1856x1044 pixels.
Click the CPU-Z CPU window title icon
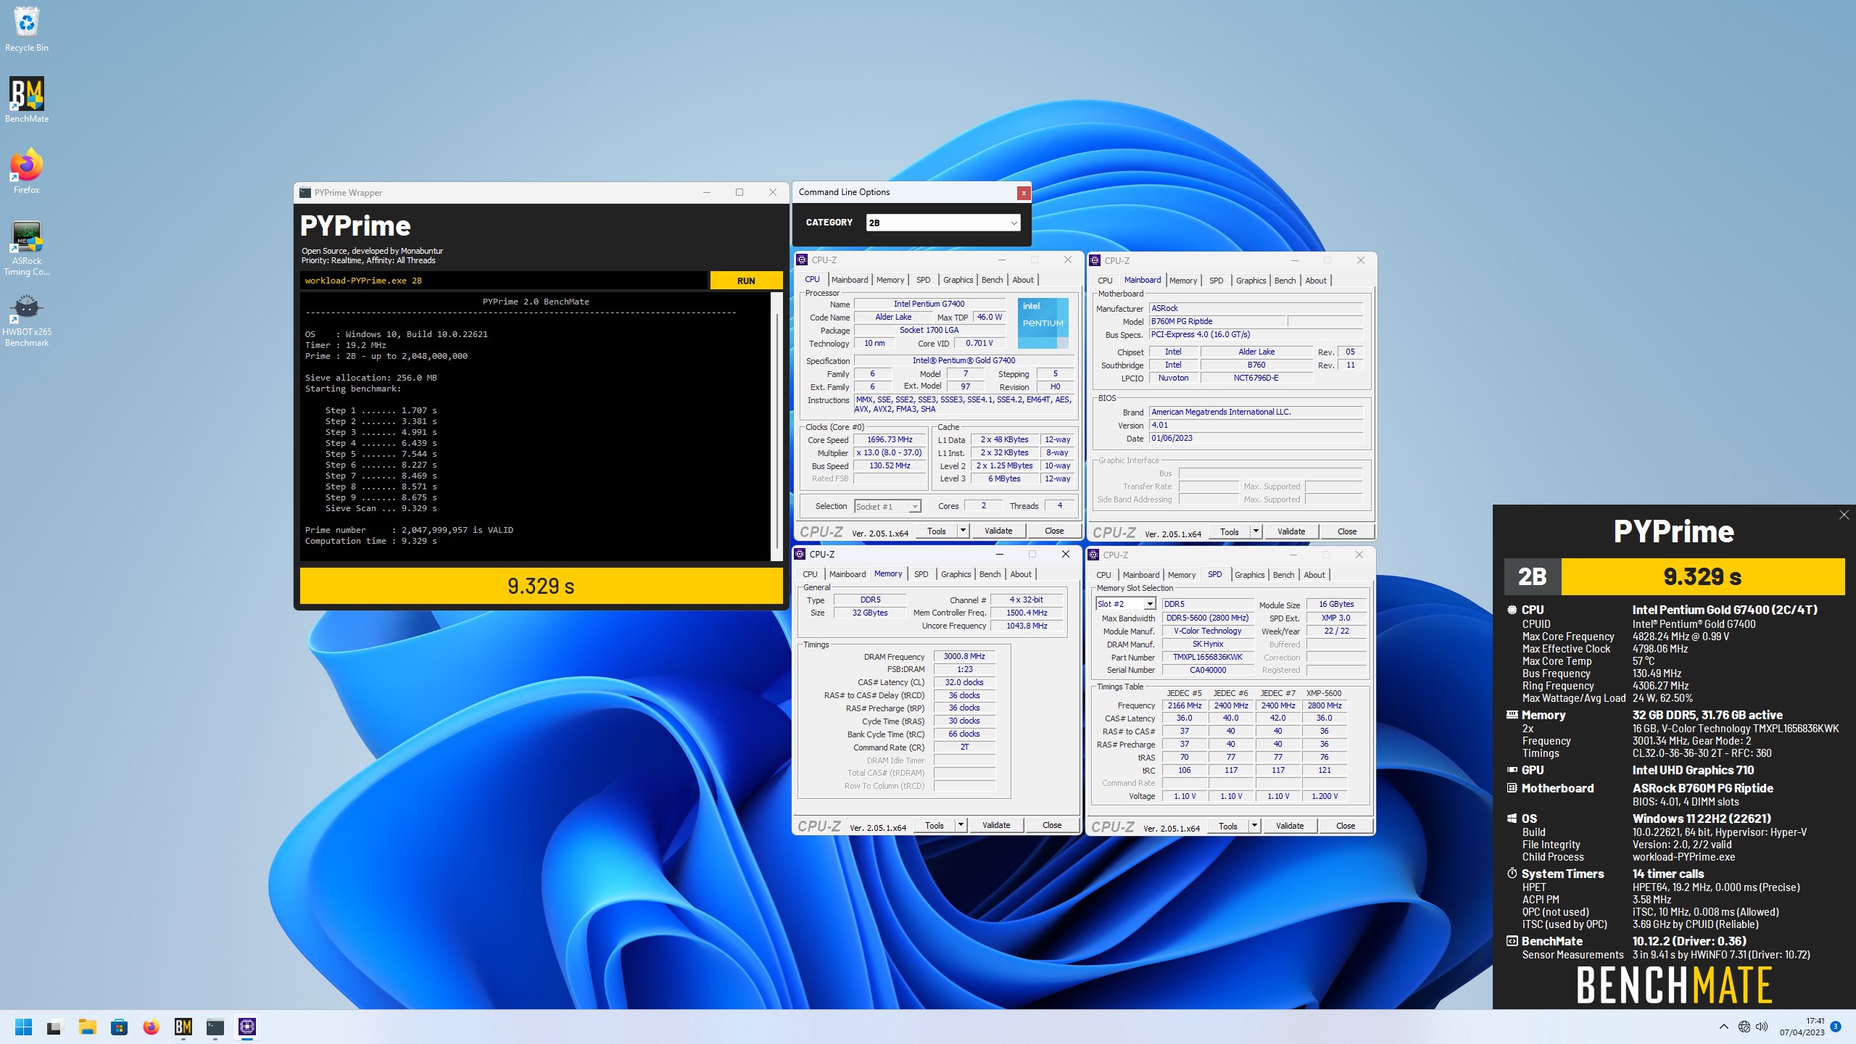tap(802, 260)
